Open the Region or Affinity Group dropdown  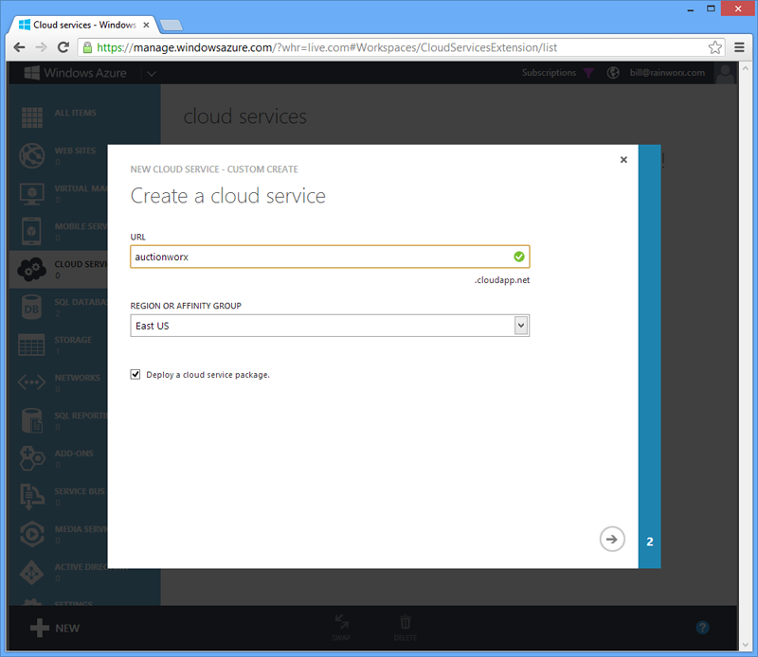[x=330, y=326]
